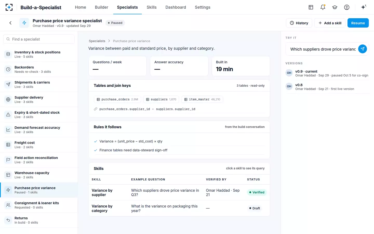Click the sparkle AI assistant icon
This screenshot has height=234, width=374.
(x=364, y=7)
